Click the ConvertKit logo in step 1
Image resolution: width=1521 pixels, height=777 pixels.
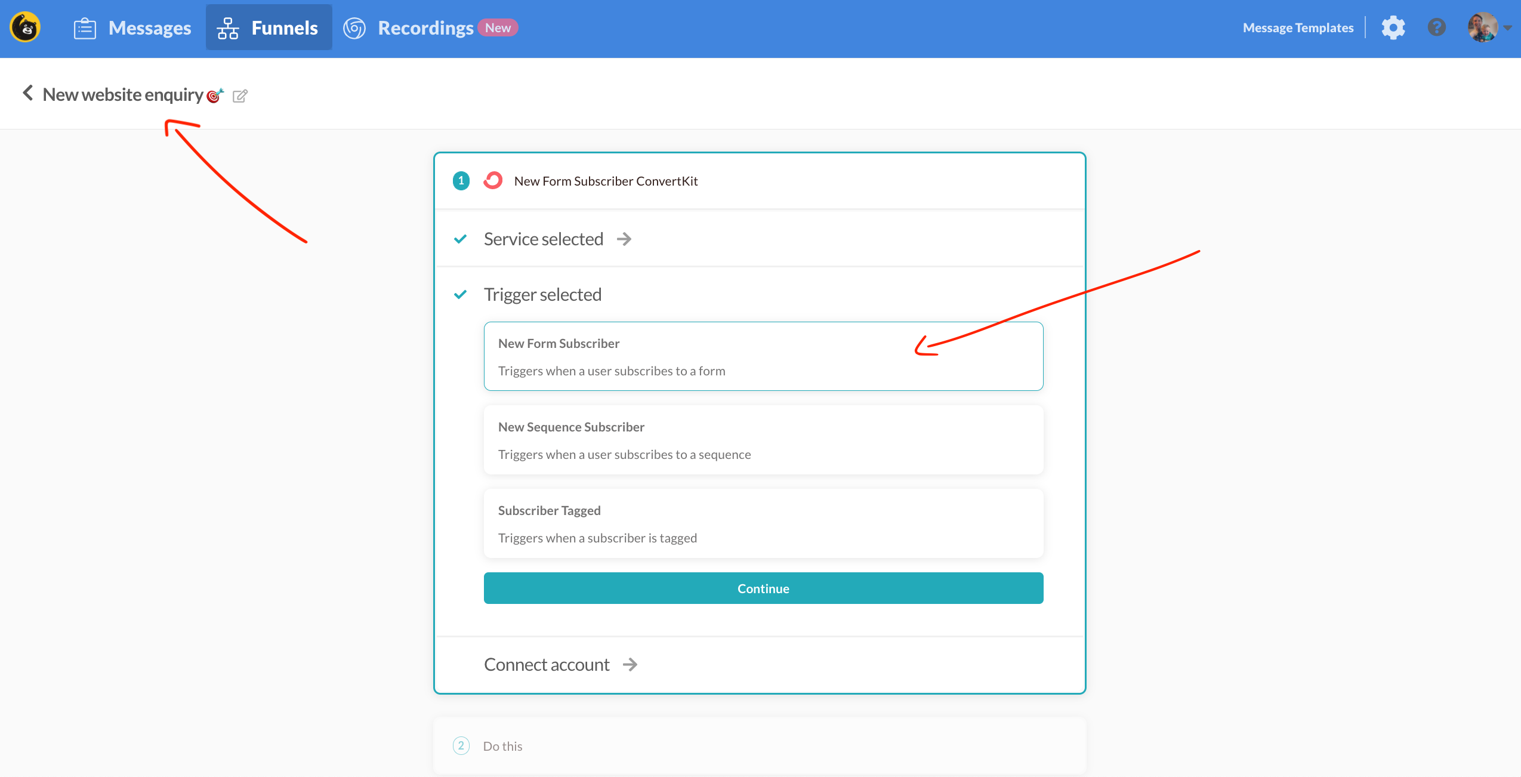493,180
